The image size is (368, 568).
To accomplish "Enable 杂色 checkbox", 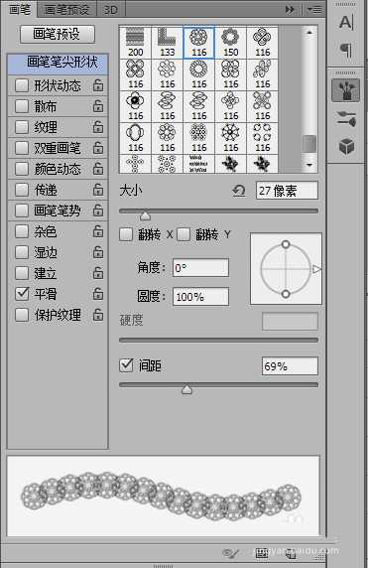I will coord(22,231).
